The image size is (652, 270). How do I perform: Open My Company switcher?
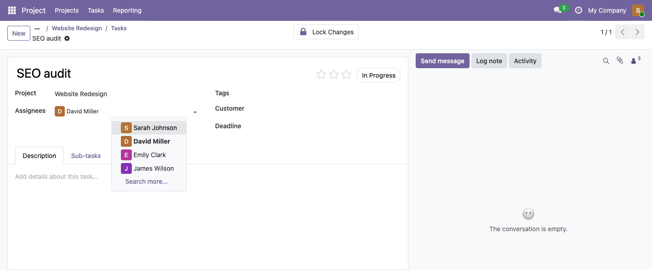pos(607,10)
